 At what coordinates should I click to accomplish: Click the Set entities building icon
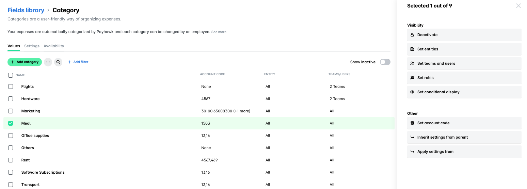click(412, 49)
